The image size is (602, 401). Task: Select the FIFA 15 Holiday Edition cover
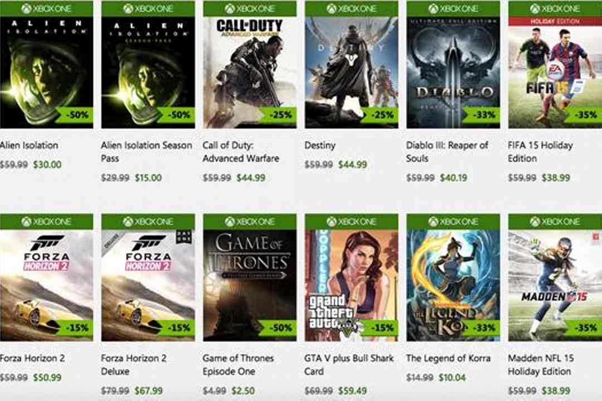(x=555, y=72)
